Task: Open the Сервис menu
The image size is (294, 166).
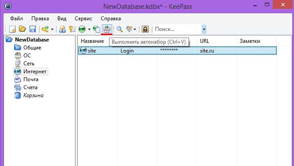Action: coord(83,19)
